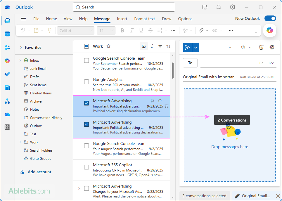The height and width of the screenshot is (201, 282).
Task: Uncheck the first Microsoft Advertising email
Action: 86,103
